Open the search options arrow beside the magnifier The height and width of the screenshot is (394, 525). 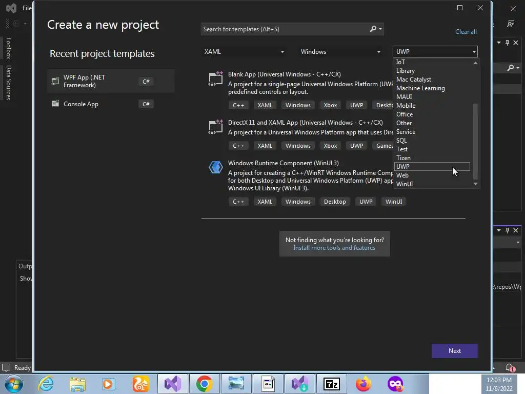(x=380, y=29)
